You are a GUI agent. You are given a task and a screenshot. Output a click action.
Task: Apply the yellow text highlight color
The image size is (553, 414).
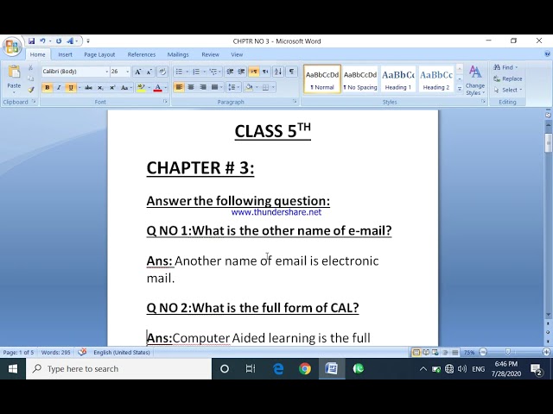pyautogui.click(x=141, y=88)
